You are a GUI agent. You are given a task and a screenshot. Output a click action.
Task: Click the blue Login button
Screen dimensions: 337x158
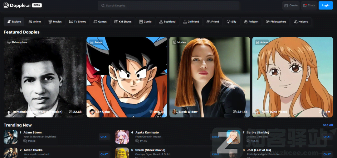click(325, 5)
